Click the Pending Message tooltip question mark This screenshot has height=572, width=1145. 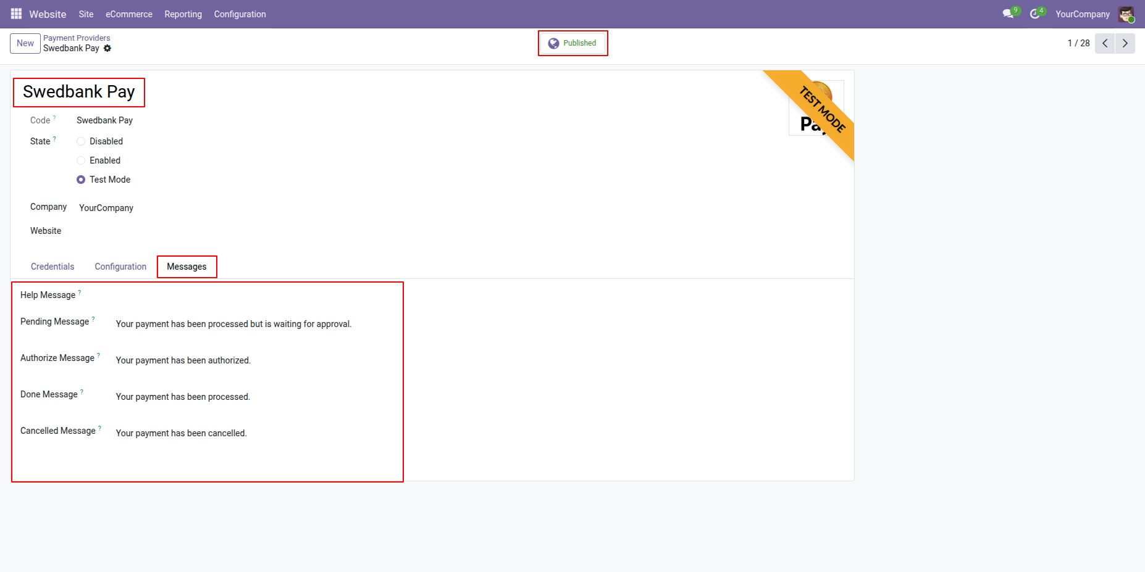pyautogui.click(x=93, y=319)
